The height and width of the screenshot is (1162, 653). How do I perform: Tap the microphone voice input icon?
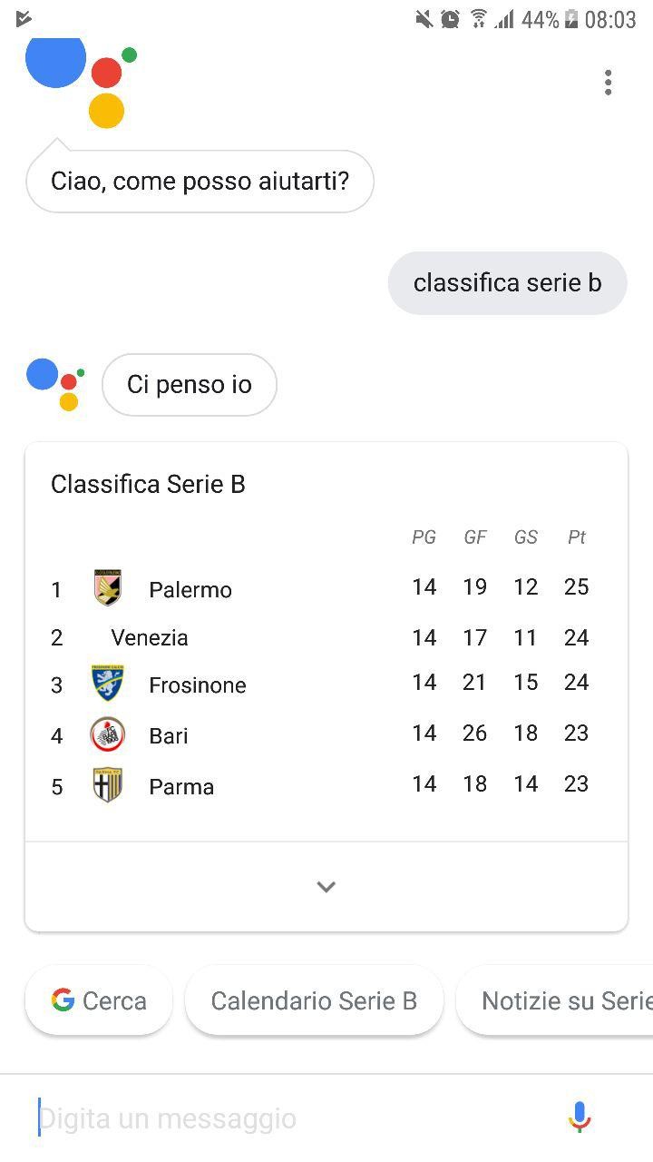580,1117
